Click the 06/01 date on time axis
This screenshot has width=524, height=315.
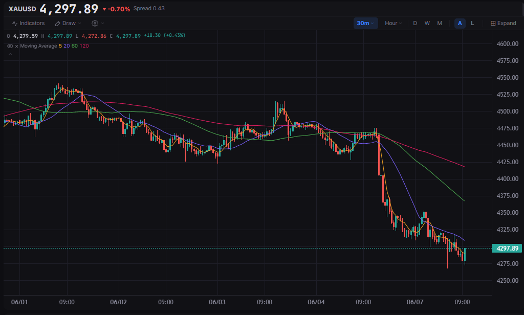[x=19, y=302]
